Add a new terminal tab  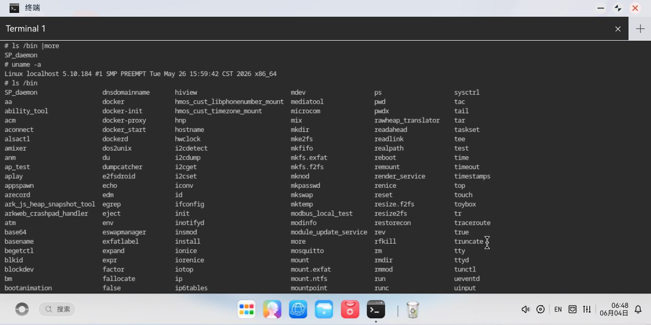(x=640, y=29)
